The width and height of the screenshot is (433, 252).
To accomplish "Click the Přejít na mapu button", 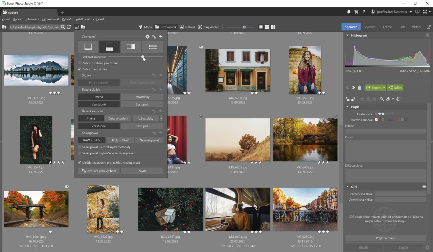I will [385, 238].
